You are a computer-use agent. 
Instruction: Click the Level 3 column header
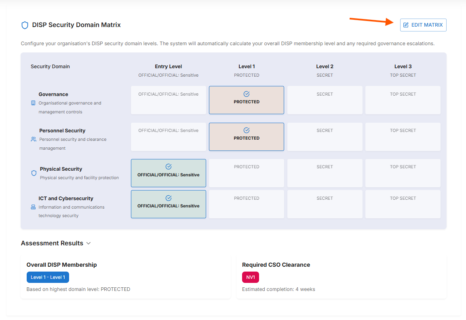(x=403, y=67)
